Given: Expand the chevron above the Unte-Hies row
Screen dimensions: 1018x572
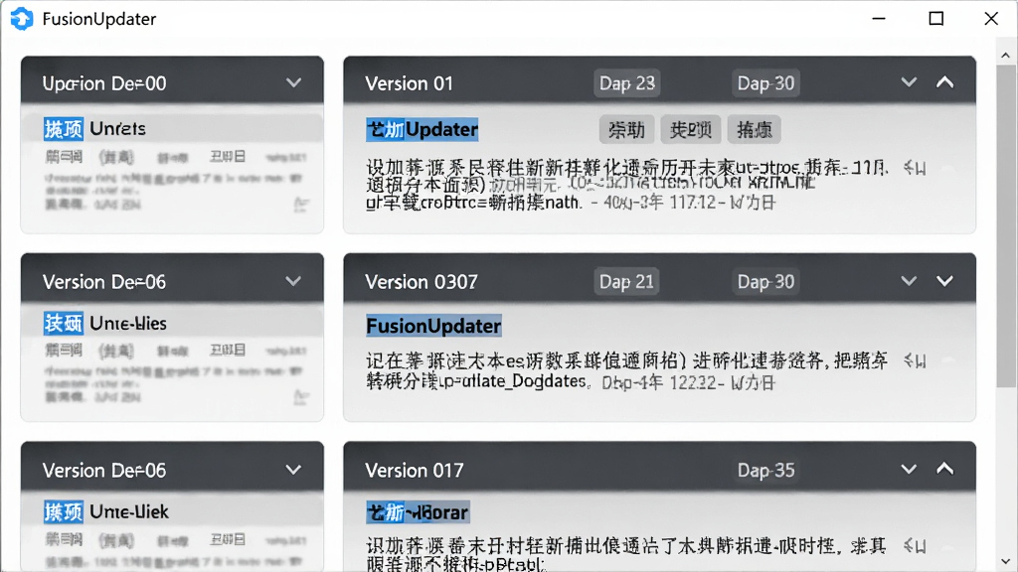Looking at the screenshot, I should pos(293,281).
